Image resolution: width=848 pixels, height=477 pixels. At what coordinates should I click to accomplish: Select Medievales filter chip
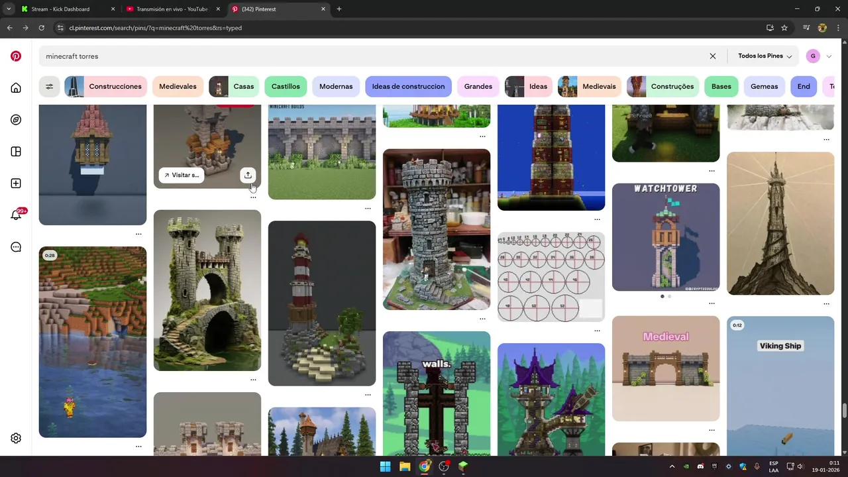click(178, 86)
